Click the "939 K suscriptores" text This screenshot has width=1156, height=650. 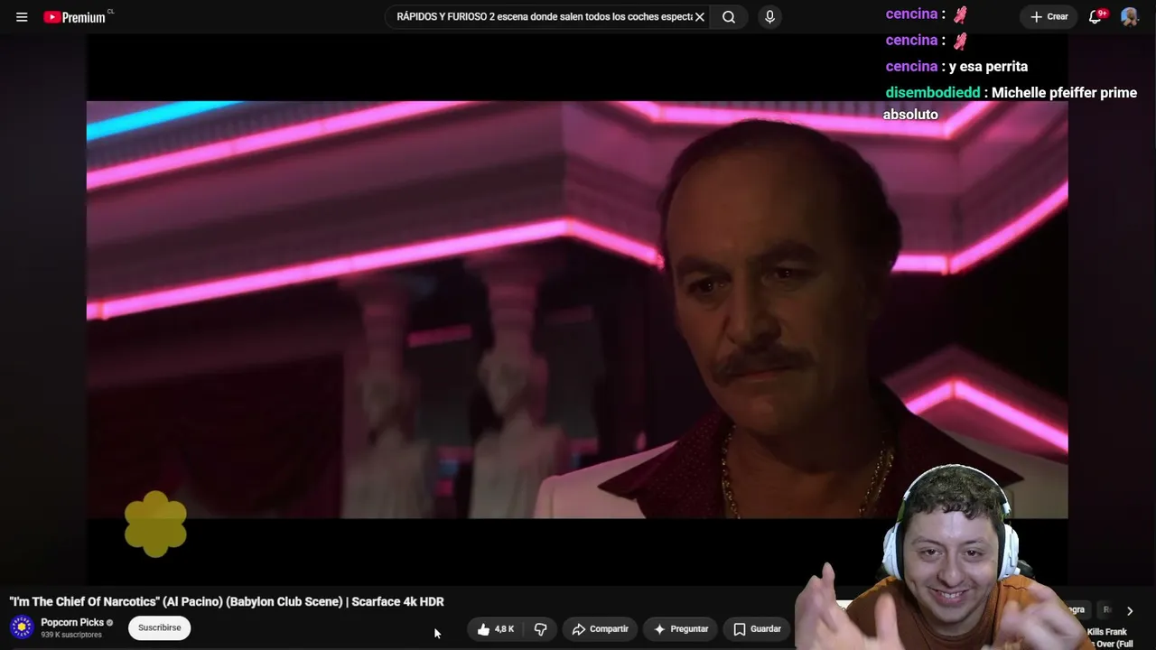[71, 636]
